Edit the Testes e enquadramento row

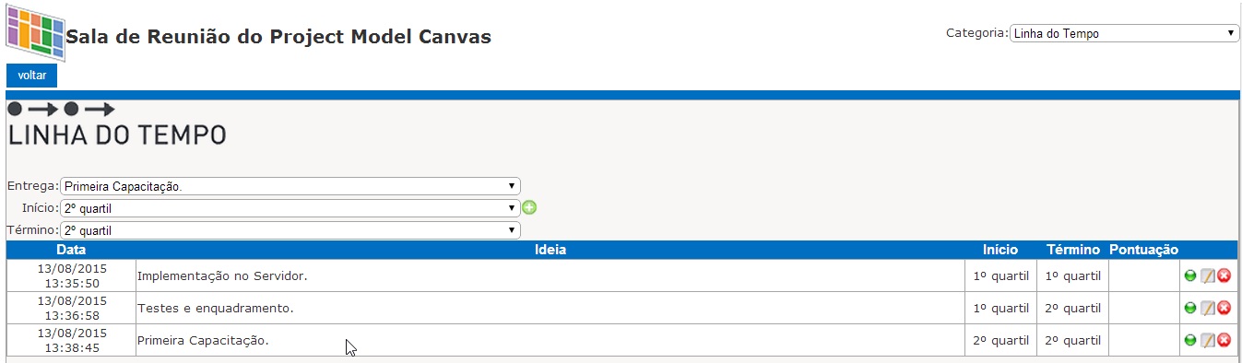1207,308
